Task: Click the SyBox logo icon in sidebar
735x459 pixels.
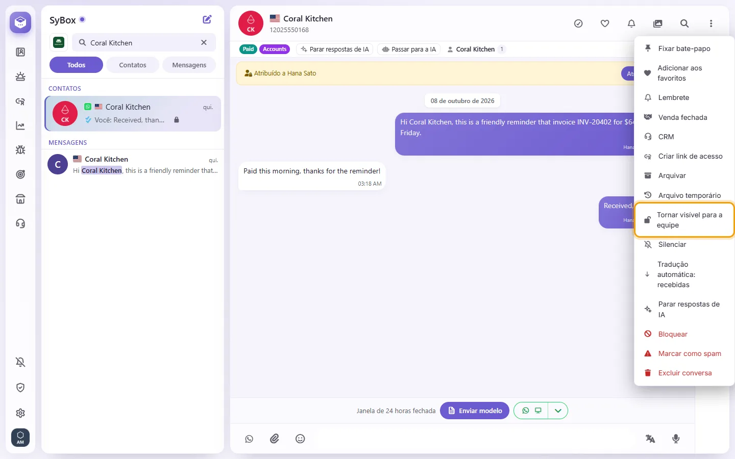Action: coord(20,22)
